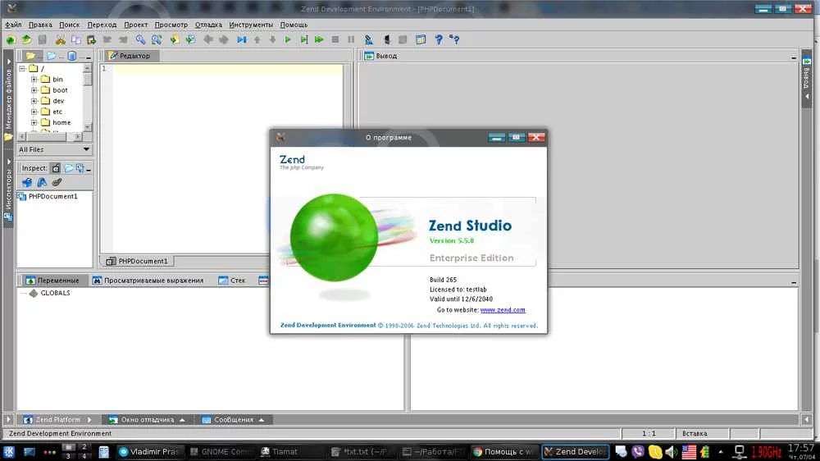Expand the home folder node
This screenshot has width=820, height=461.
(x=34, y=122)
